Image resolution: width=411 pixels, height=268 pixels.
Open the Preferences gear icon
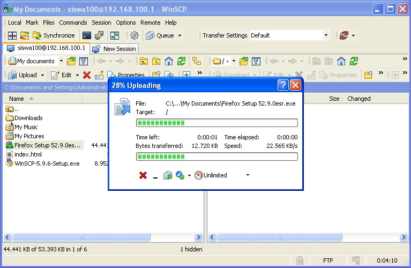coord(134,35)
